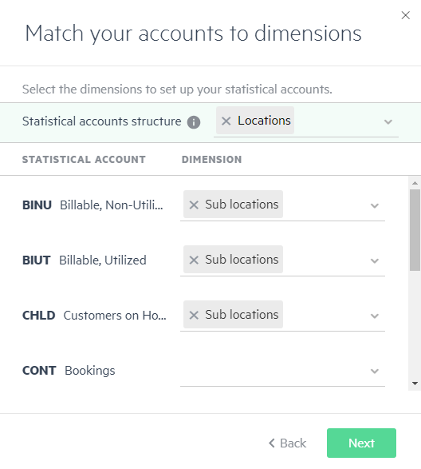421x469 pixels.
Task: Open the CHLD dimension dropdown chevron
Action: [375, 316]
